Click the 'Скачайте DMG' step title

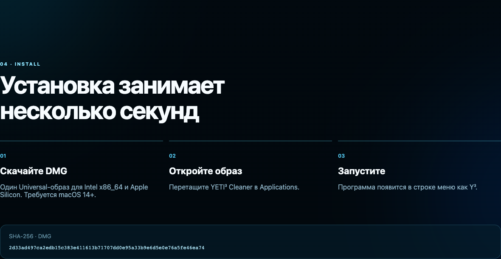(x=34, y=171)
